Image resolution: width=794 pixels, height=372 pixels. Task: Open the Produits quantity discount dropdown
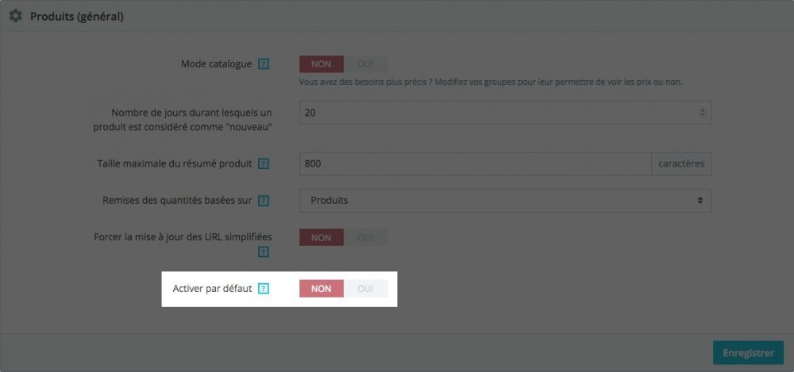(505, 201)
